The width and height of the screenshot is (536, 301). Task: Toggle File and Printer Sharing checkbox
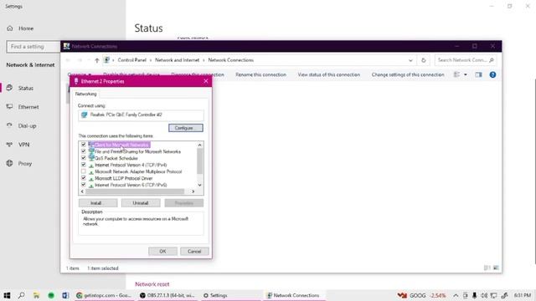point(84,151)
